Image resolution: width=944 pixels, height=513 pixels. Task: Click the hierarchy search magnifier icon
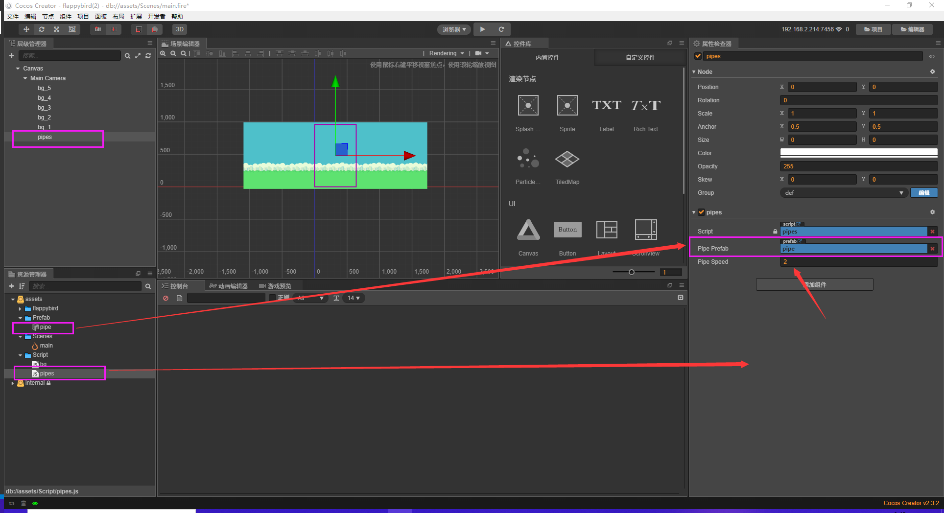(127, 56)
